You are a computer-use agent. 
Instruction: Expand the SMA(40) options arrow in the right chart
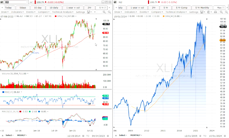181,16
